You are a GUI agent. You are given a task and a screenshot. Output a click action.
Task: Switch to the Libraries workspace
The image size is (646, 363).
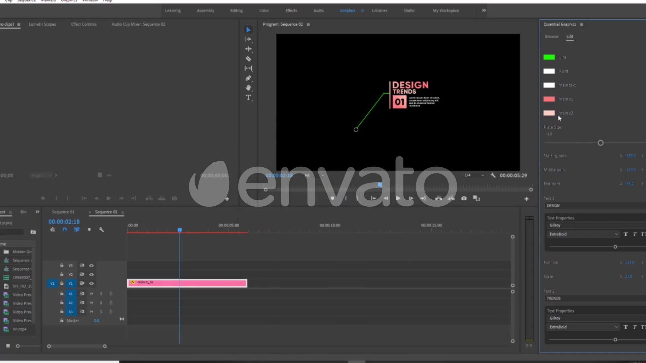click(x=380, y=11)
